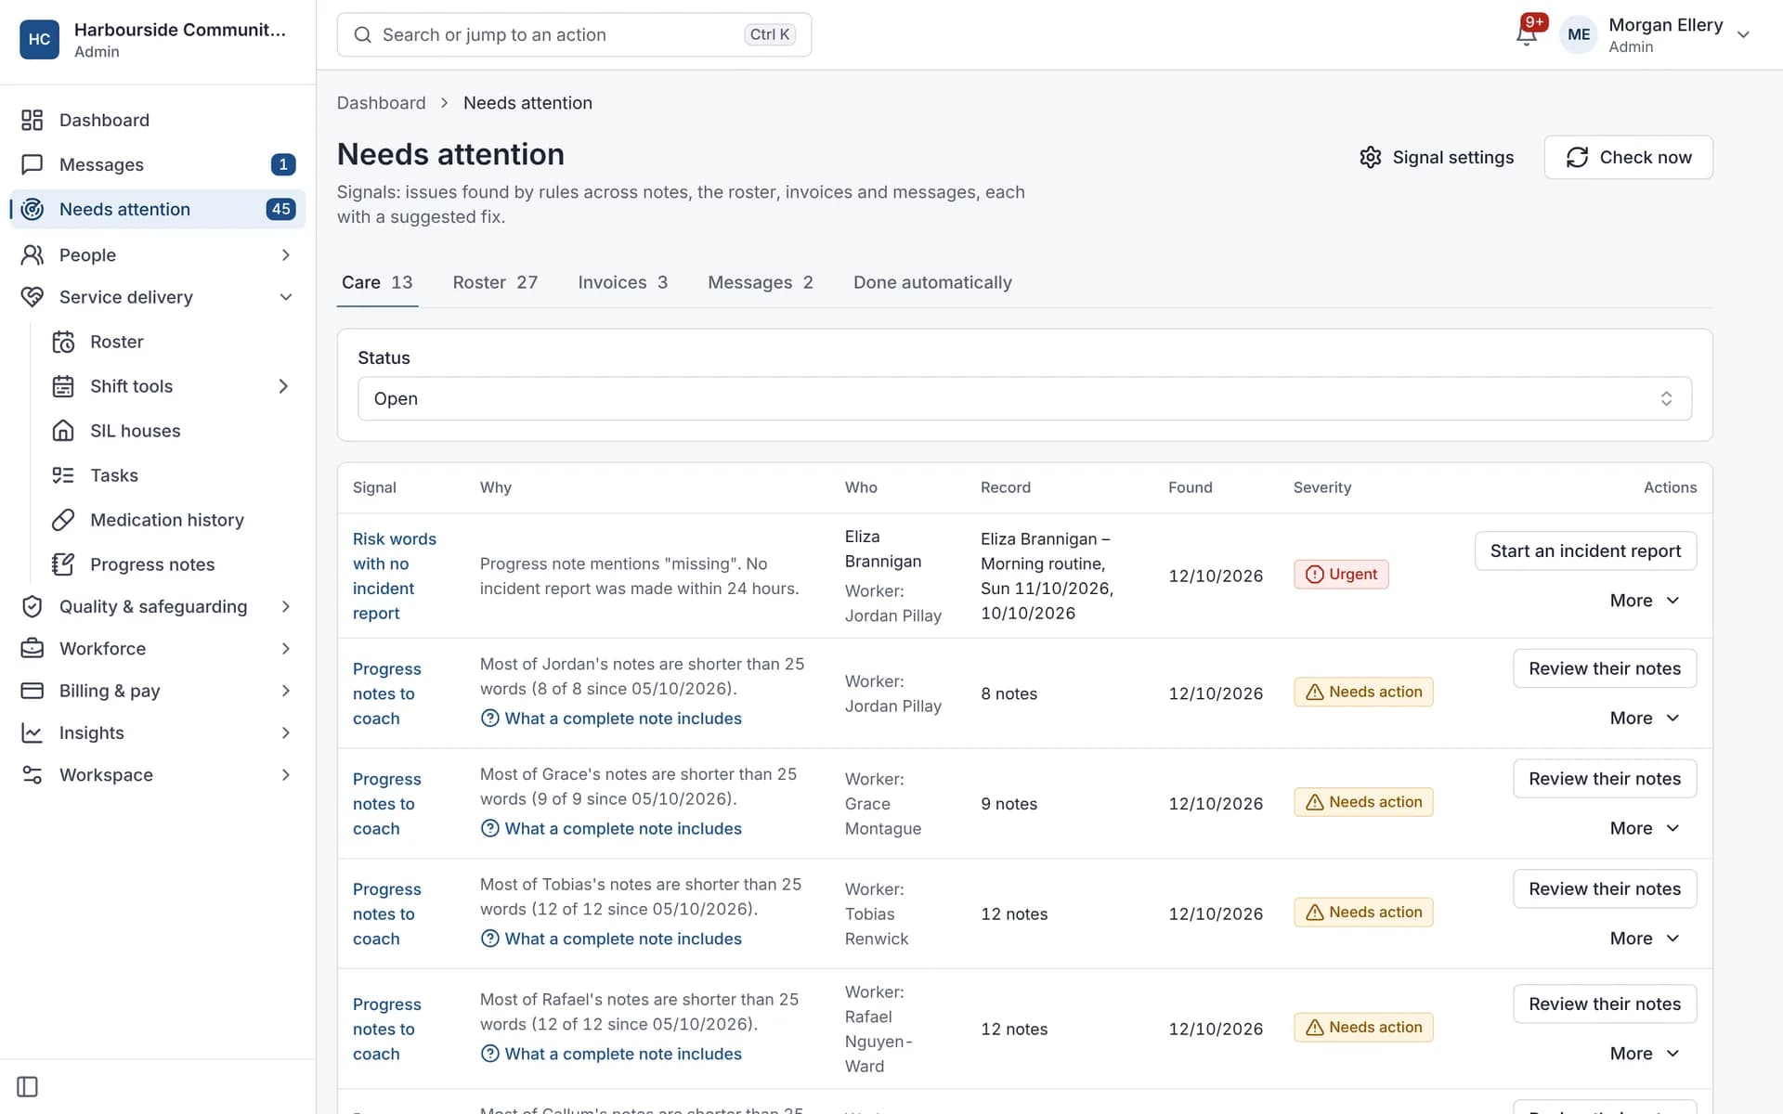Expand the Insights section chevron
The image size is (1783, 1114).
[x=285, y=732]
